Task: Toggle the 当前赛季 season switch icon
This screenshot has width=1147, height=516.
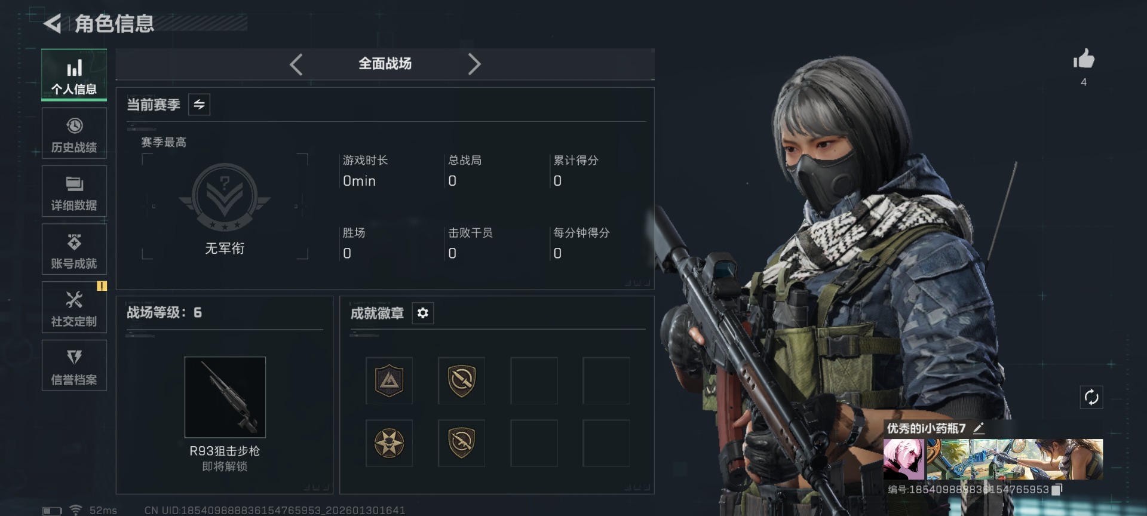Action: click(x=199, y=105)
